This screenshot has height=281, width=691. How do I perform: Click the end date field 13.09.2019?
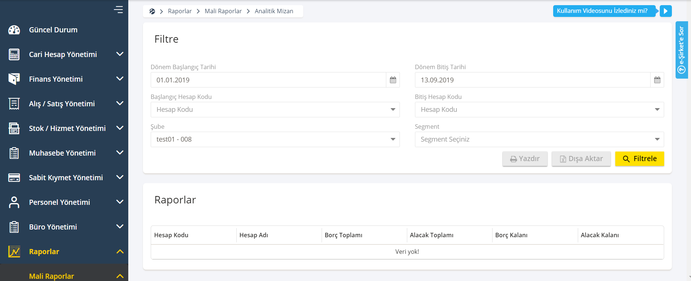click(x=533, y=80)
